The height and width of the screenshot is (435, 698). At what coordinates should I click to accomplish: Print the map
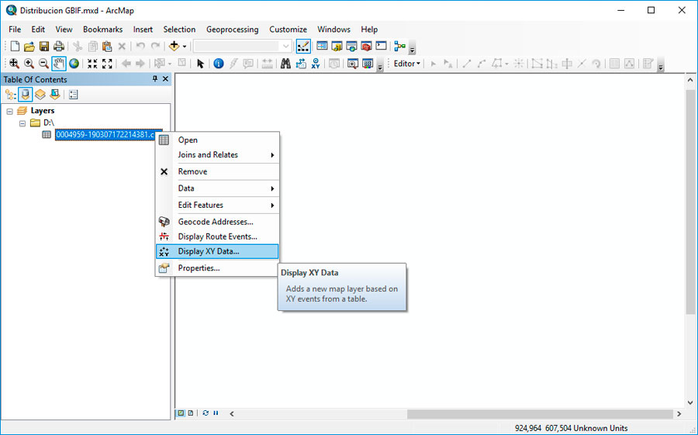click(58, 47)
